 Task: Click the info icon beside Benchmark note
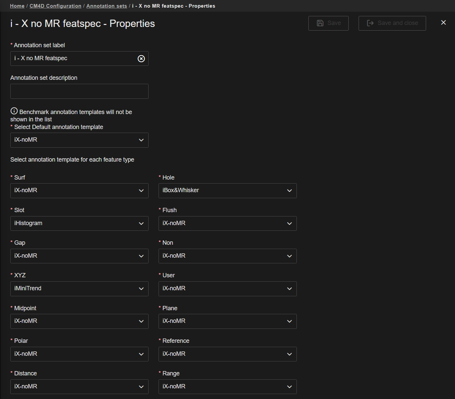tap(14, 111)
